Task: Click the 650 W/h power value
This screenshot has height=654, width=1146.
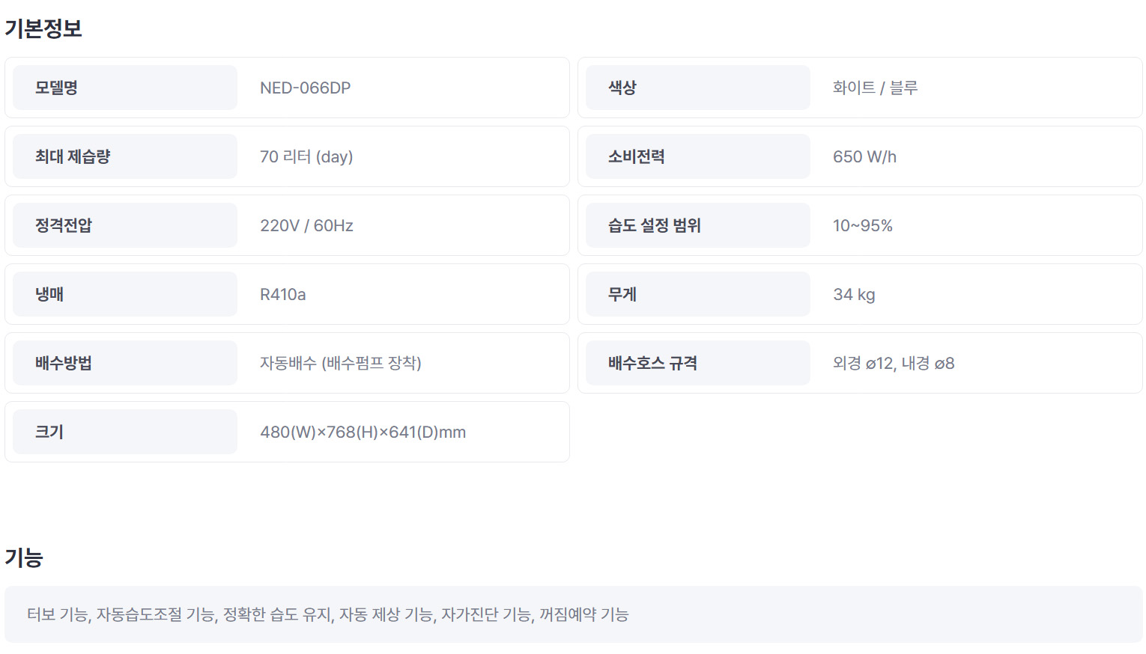Action: (864, 157)
